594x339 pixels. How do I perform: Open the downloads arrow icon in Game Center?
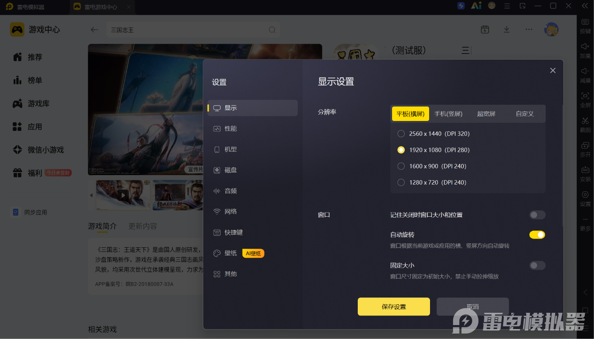[507, 29]
